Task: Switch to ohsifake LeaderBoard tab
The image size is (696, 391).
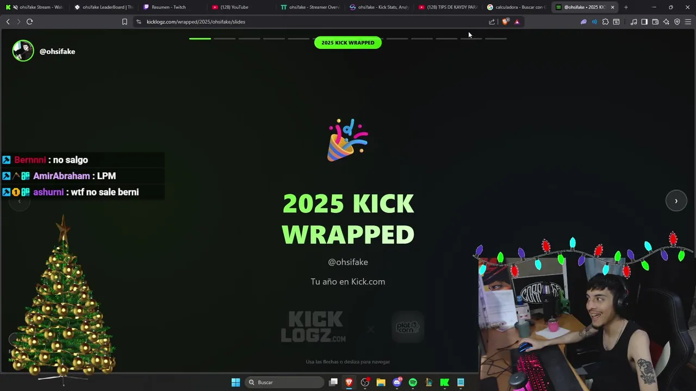Action: (x=103, y=7)
